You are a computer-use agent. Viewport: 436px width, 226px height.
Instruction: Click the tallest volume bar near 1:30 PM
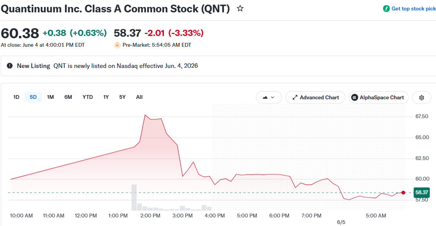[134, 197]
